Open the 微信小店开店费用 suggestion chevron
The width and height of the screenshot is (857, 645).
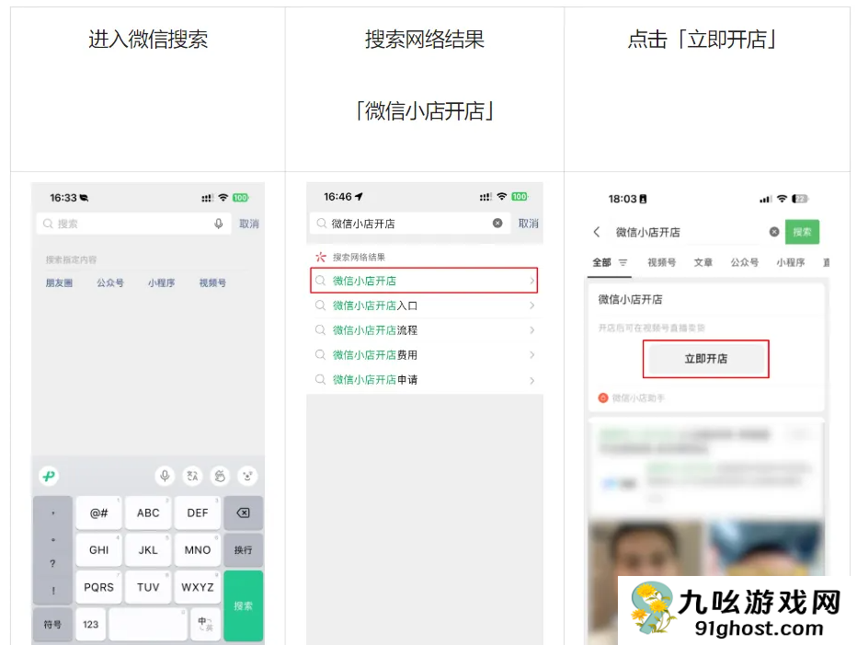pyautogui.click(x=532, y=355)
